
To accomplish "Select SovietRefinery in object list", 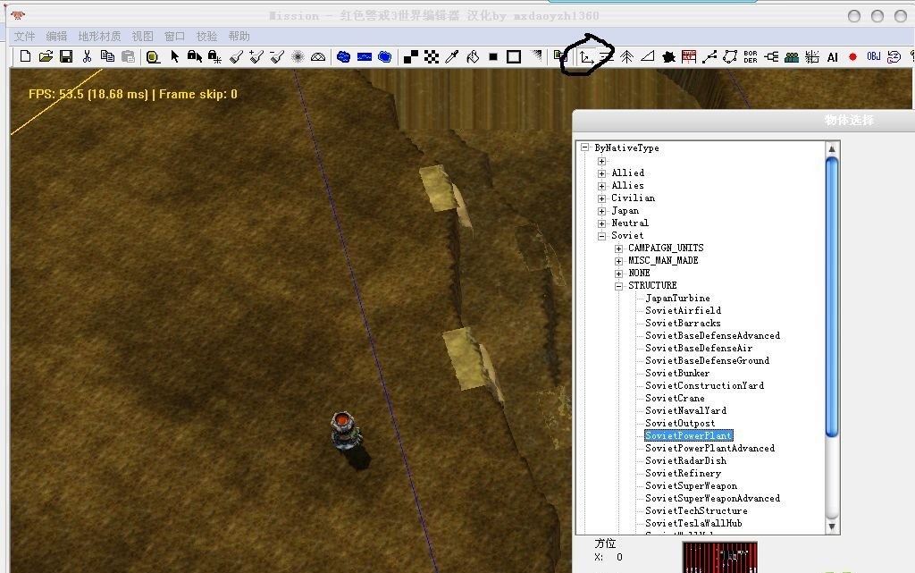I will point(683,473).
